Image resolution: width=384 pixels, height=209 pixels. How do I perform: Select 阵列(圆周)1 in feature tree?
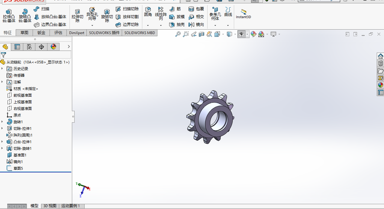pyautogui.click(x=19, y=135)
